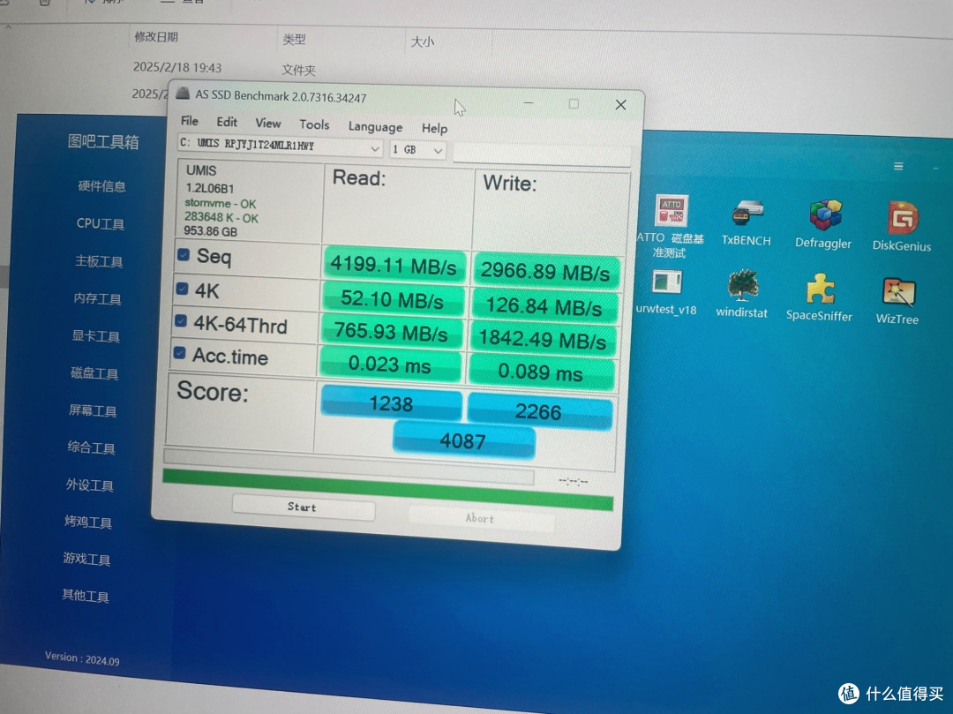Open Defraggler icon
Viewport: 953px width, 714px height.
[x=825, y=215]
